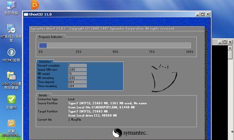
Task: Click the background window scrollbar thumb
Action: (230, 54)
